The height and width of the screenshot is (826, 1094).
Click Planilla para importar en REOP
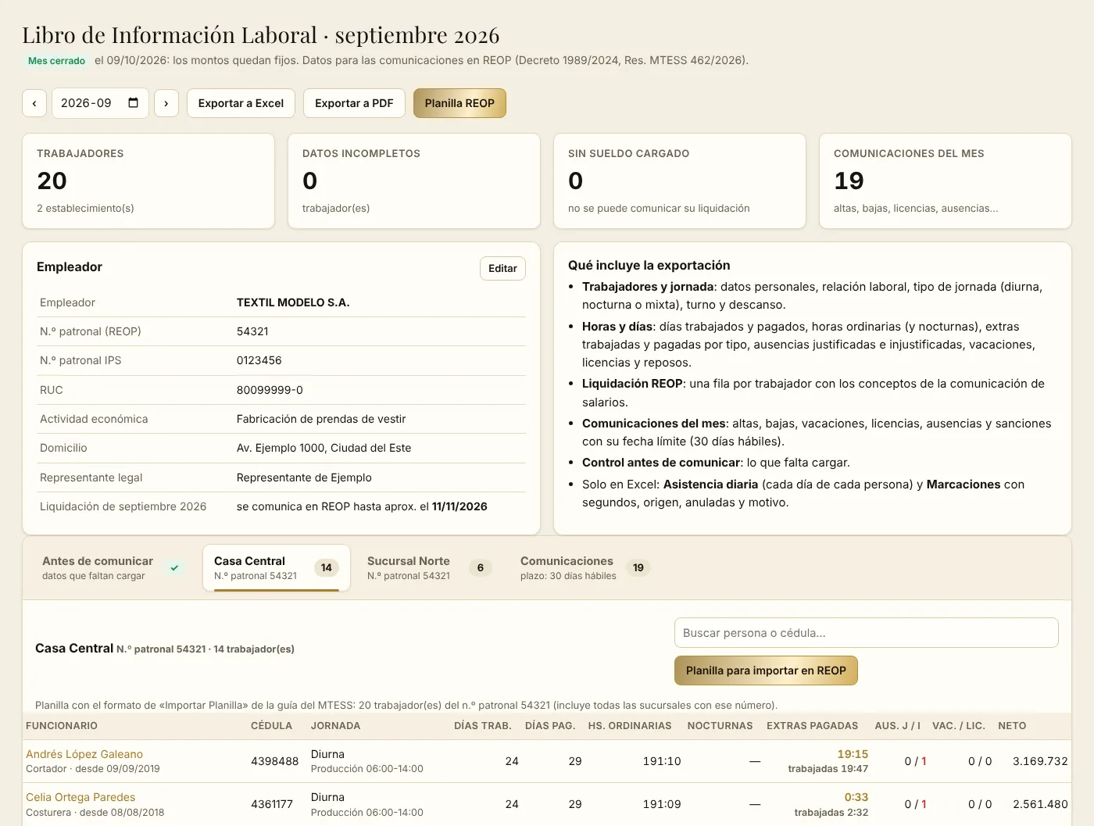tap(766, 670)
